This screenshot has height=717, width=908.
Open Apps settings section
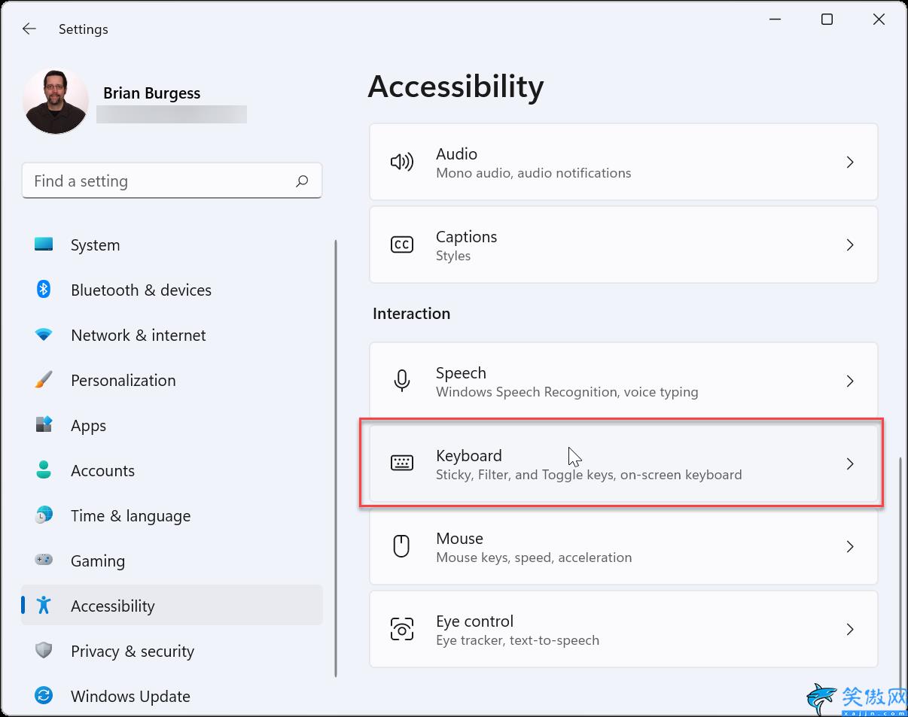pyautogui.click(x=172, y=426)
